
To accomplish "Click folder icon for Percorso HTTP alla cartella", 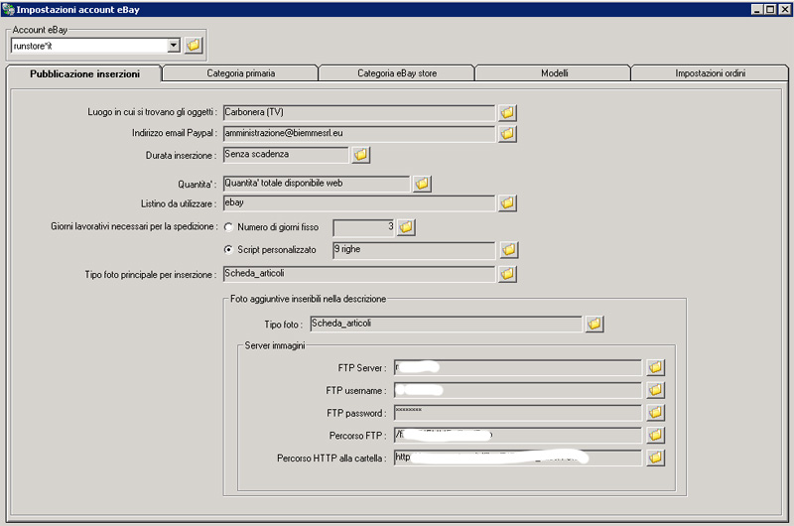I will coord(655,458).
